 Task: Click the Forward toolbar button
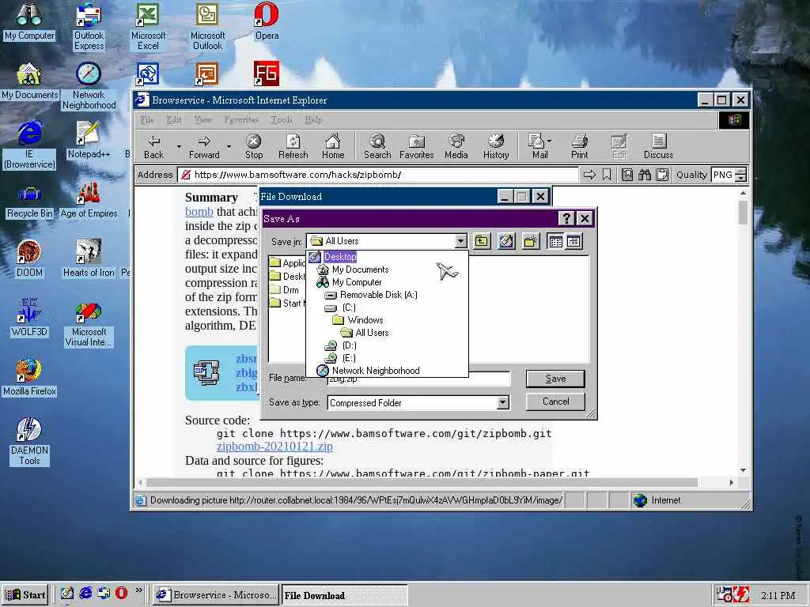[x=204, y=146]
